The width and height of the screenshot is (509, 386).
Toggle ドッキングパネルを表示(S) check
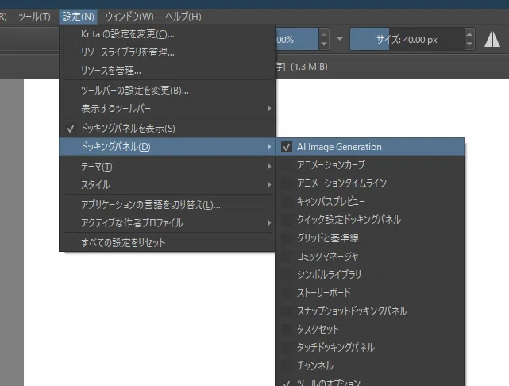pos(168,129)
